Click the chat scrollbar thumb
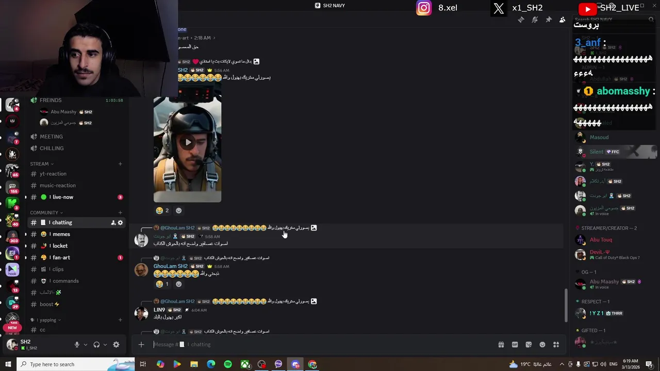The width and height of the screenshot is (660, 371). coord(566,305)
